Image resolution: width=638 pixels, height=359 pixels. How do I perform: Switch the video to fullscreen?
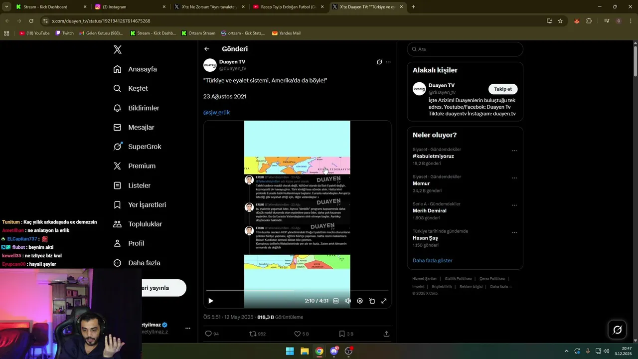pos(384,301)
